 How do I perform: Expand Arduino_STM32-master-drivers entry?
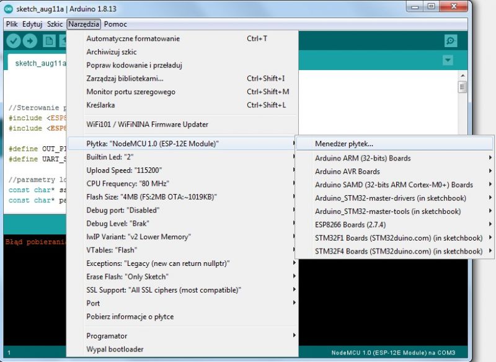[394, 198]
